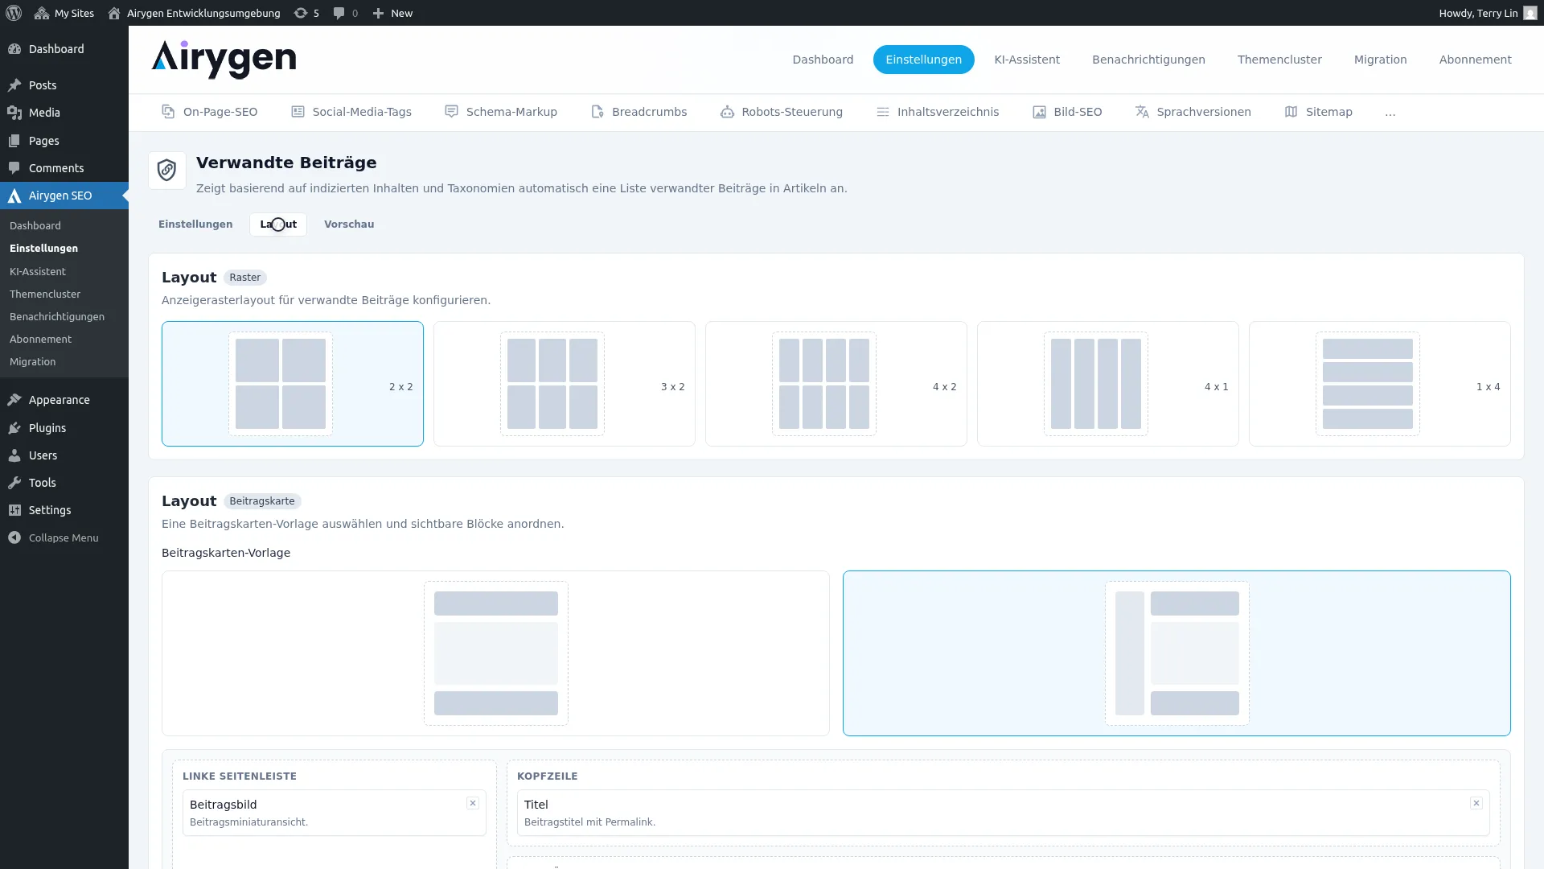Viewport: 1544px width, 869px height.
Task: Click the Titel block card
Action: click(1004, 813)
